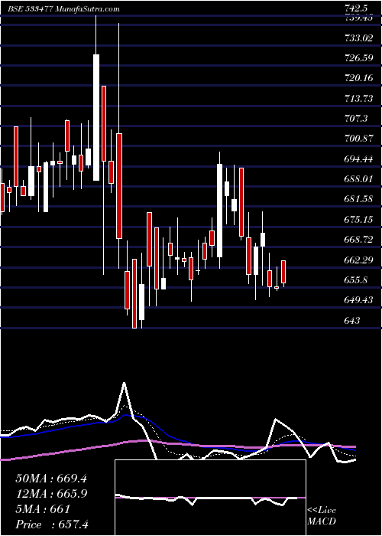Click the 50MA : 669.4 reading
Image resolution: width=382 pixels, height=536 pixels.
pos(51,479)
